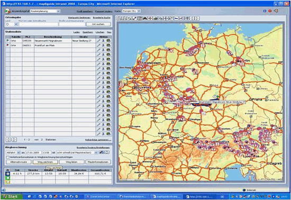Click the Weg zeichnen button

46,162
